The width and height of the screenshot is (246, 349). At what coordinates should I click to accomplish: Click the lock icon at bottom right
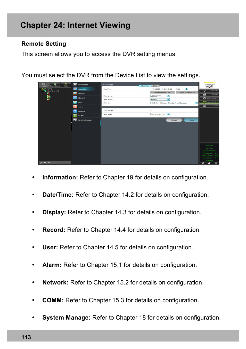pos(209,163)
